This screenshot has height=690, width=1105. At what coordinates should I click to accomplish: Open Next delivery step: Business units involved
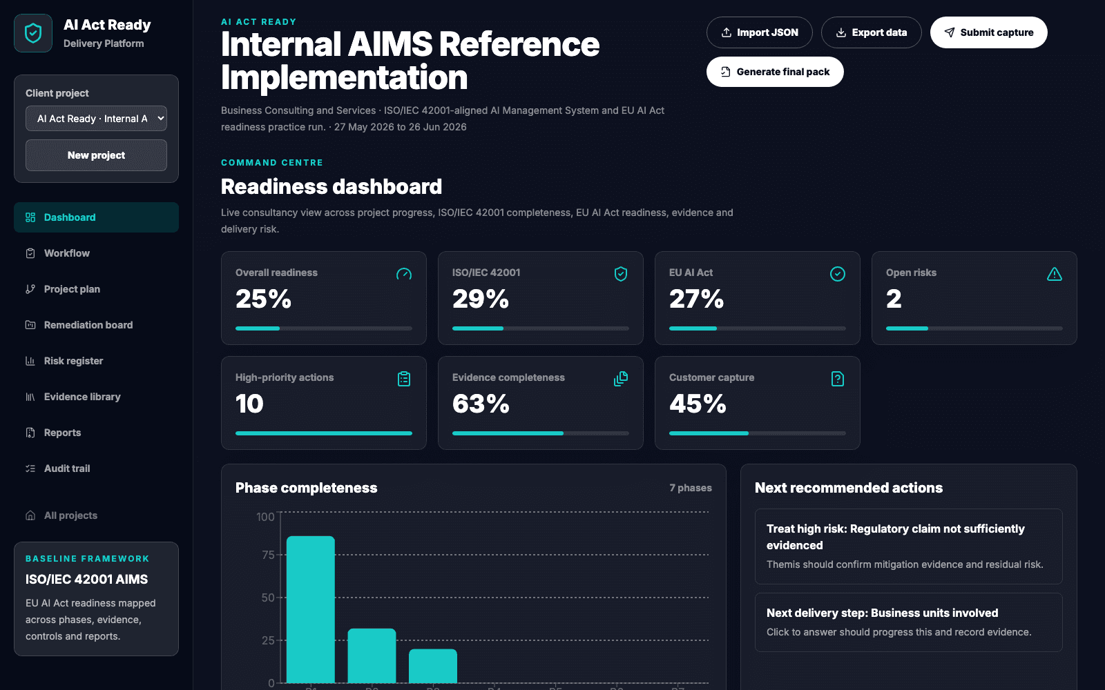coord(909,622)
